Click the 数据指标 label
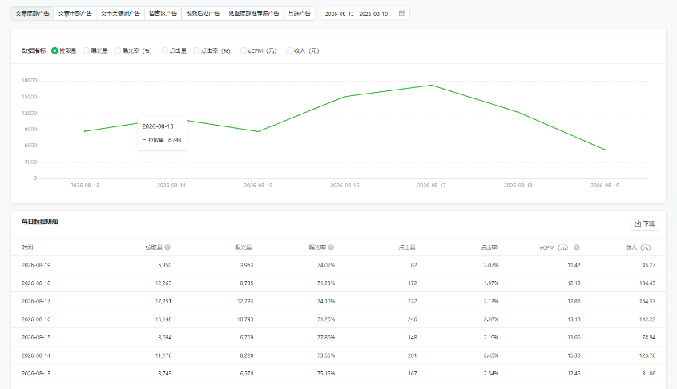The width and height of the screenshot is (677, 389). [34, 51]
